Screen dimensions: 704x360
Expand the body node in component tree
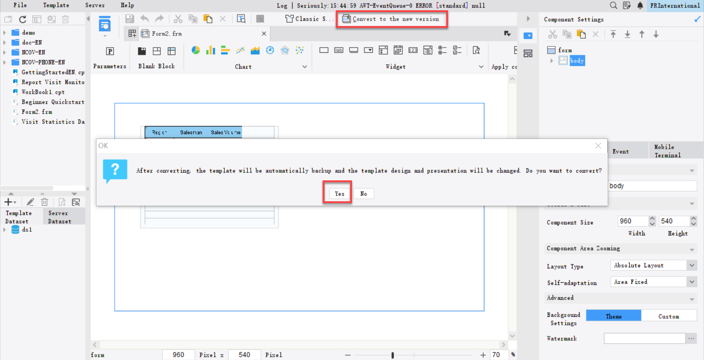551,61
